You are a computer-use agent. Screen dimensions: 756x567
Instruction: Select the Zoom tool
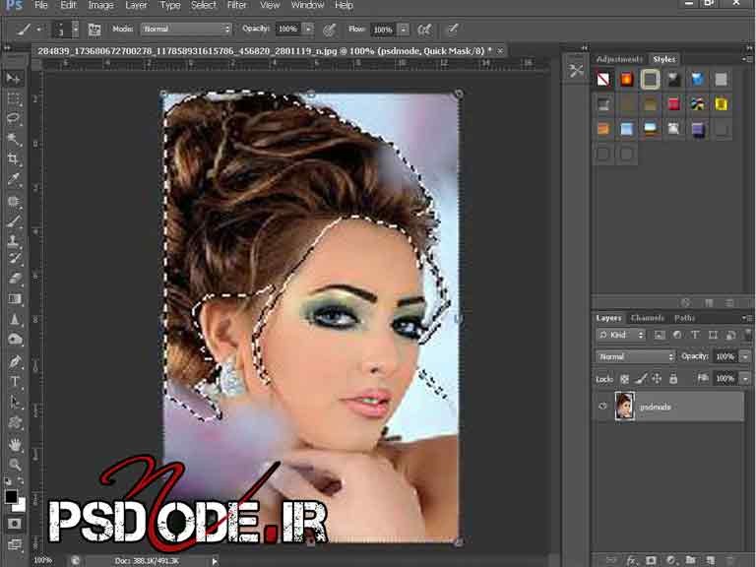coord(14,465)
